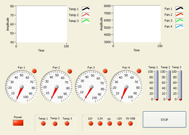189x135 pixels.
Task: Click the Fan 3 gauge needle knob
Action: pos(91,87)
